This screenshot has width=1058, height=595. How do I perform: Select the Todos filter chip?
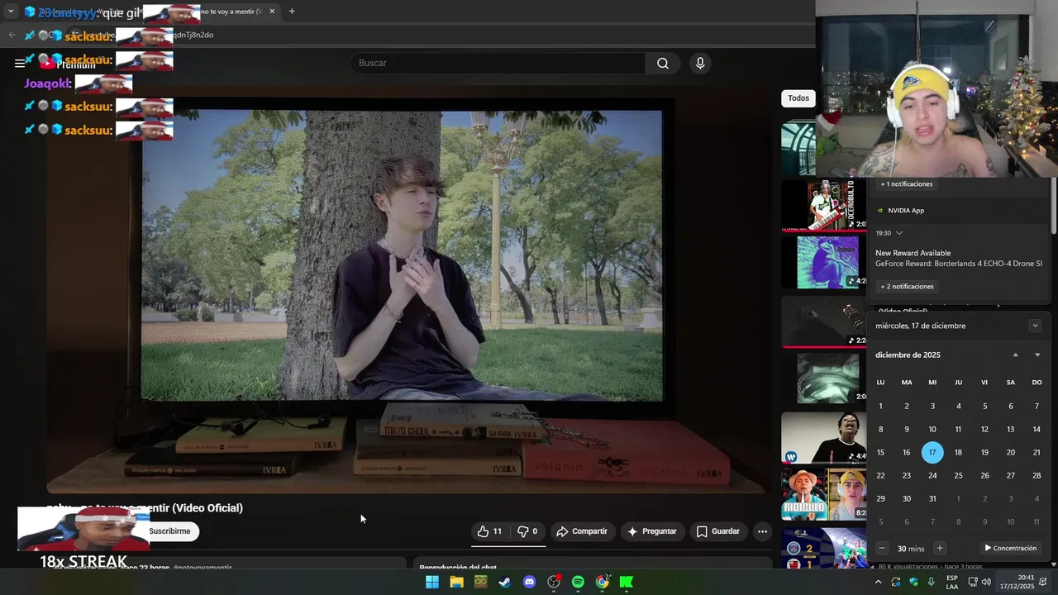[x=798, y=98]
